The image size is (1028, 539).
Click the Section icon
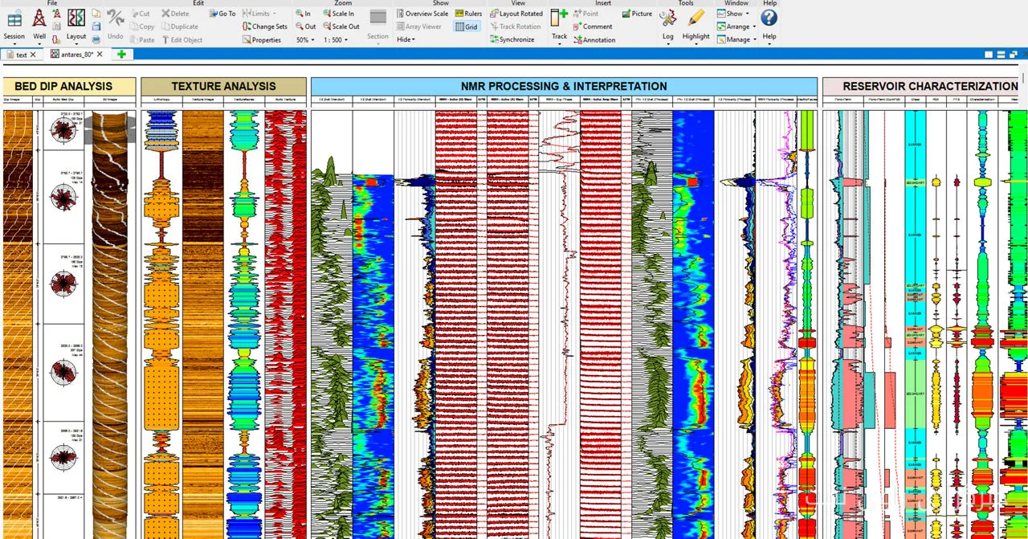[378, 18]
